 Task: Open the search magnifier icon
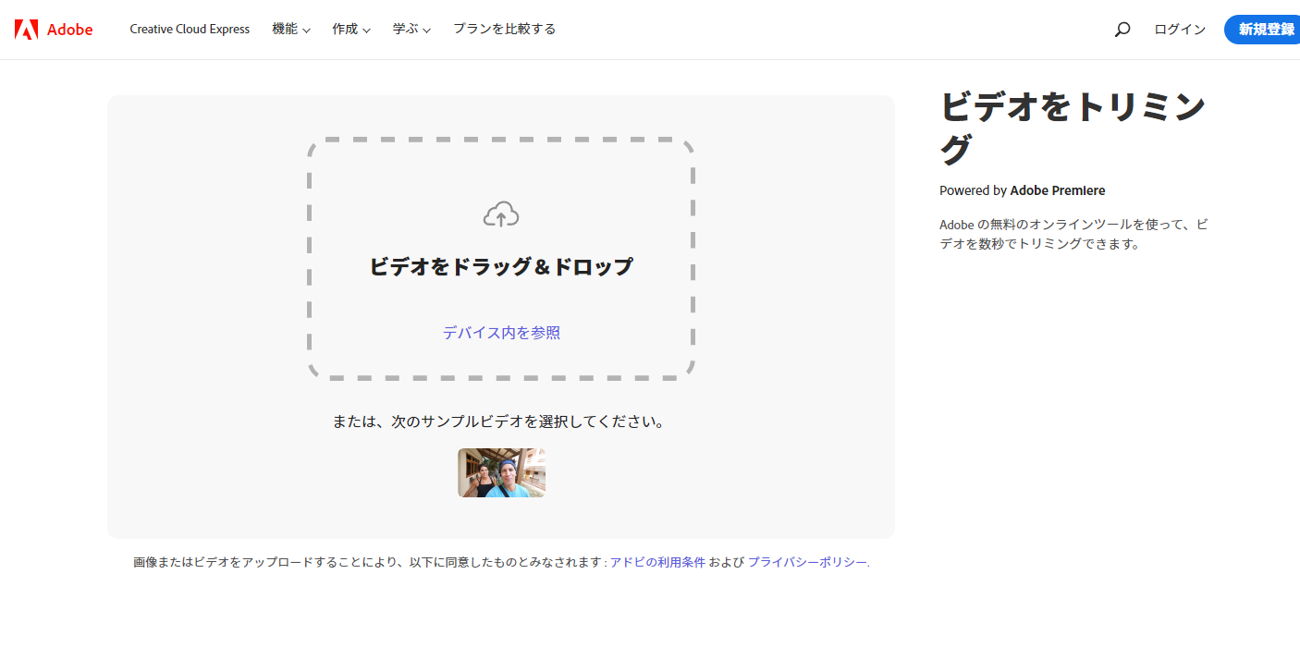click(1122, 30)
